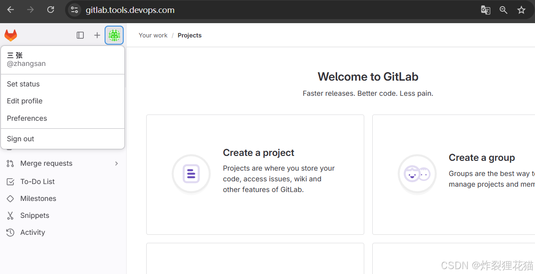535x274 pixels.
Task: Click the To-Do List checkbox icon
Action: [10, 182]
